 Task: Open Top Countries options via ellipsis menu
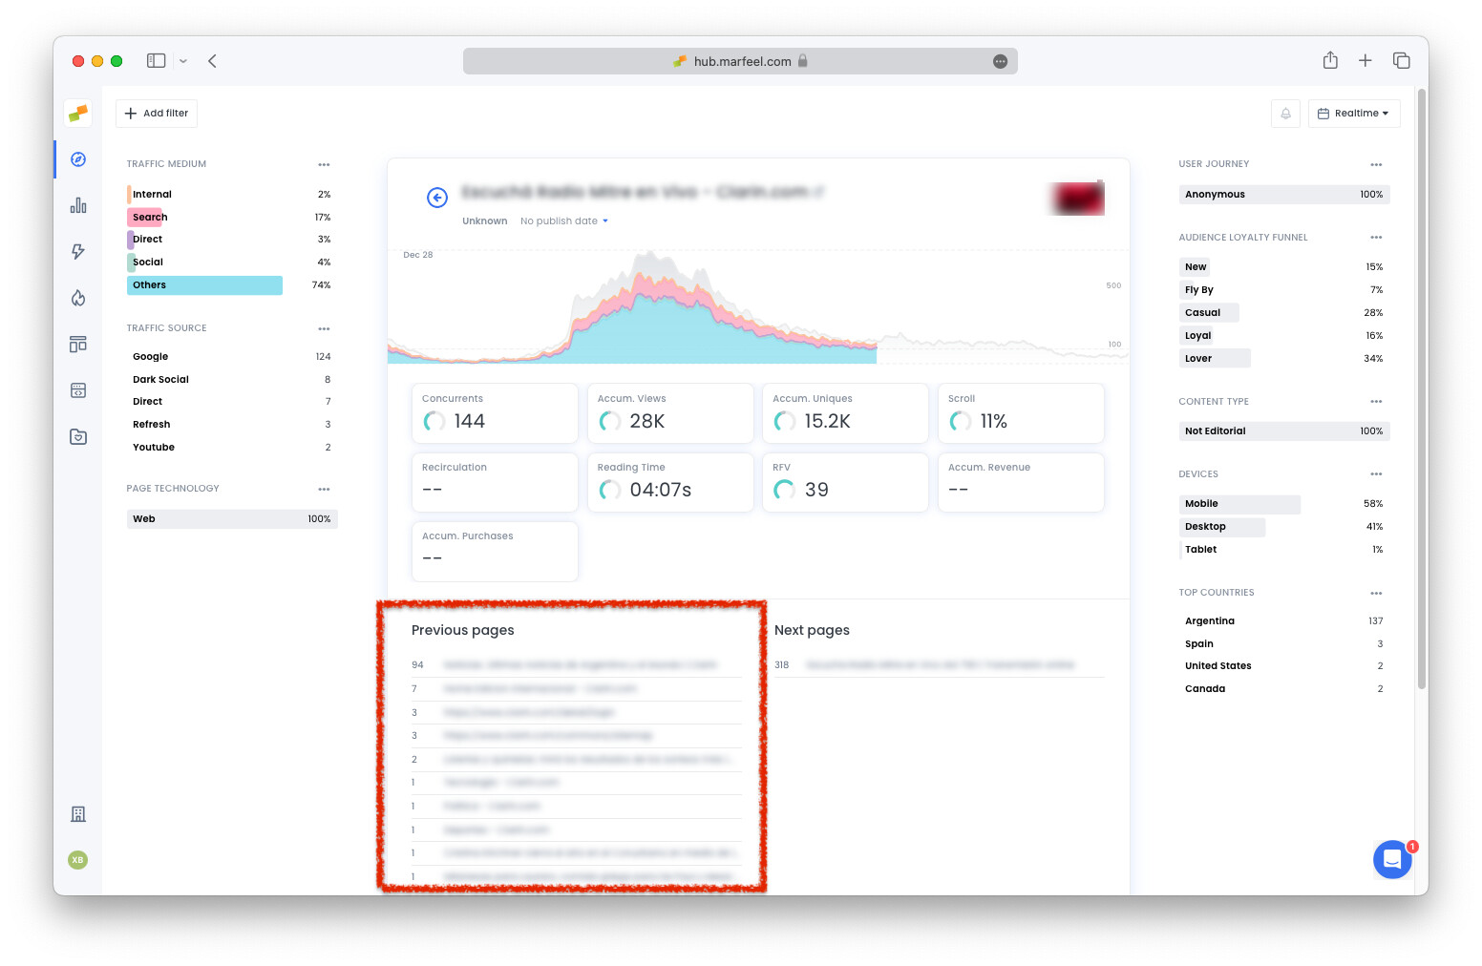point(1376,592)
